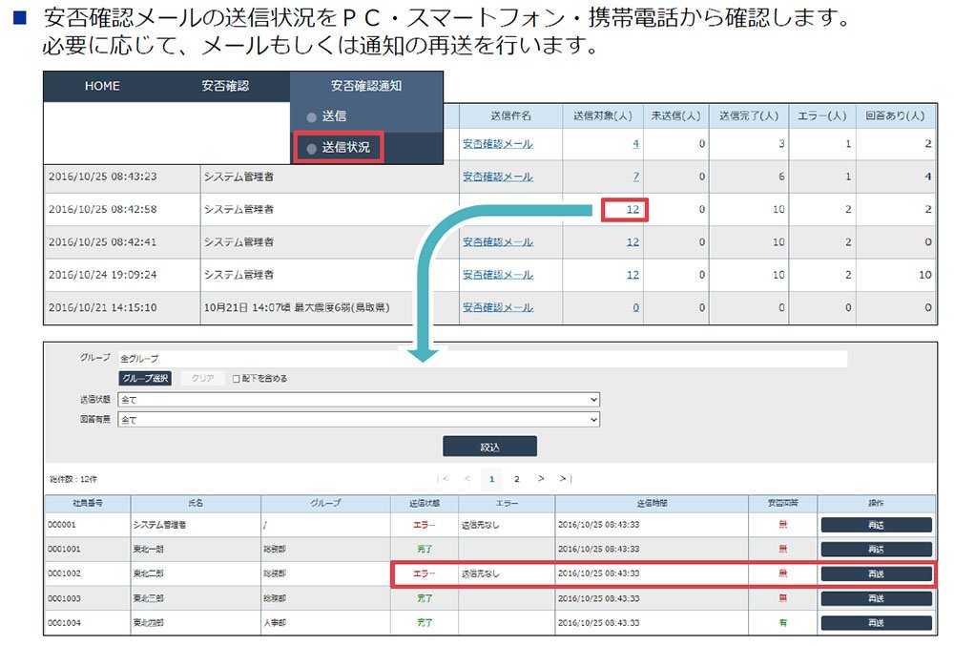Screen dimensions: 954x646
Task: Click 再送 for employee 0001002
Action: [x=876, y=573]
